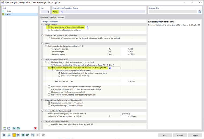Screen dimensions: 204x139
Task: Collapse 'Direction of main compression reinforcement' node
Action: [x=52, y=70]
